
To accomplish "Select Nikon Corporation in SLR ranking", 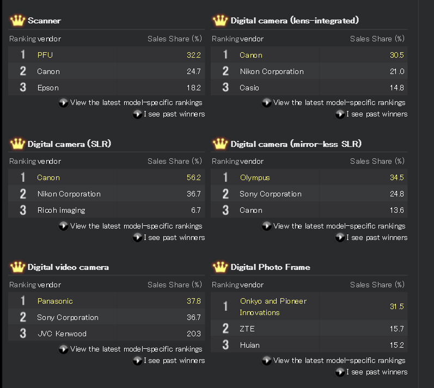I will tap(69, 194).
